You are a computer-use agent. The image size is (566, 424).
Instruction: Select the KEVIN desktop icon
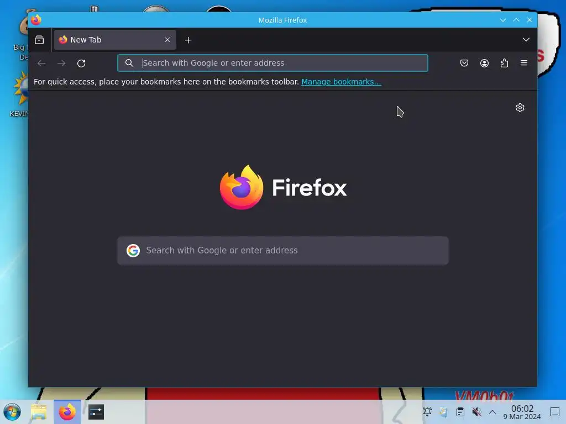pyautogui.click(x=19, y=94)
